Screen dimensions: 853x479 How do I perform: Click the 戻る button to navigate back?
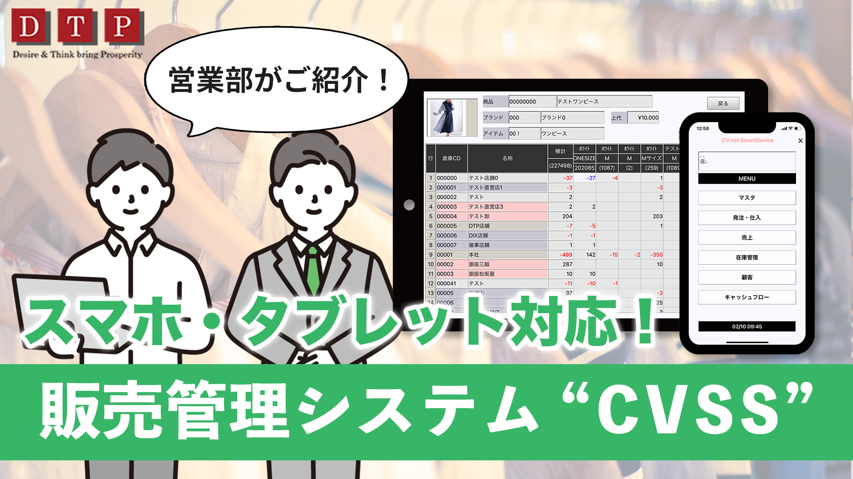724,104
